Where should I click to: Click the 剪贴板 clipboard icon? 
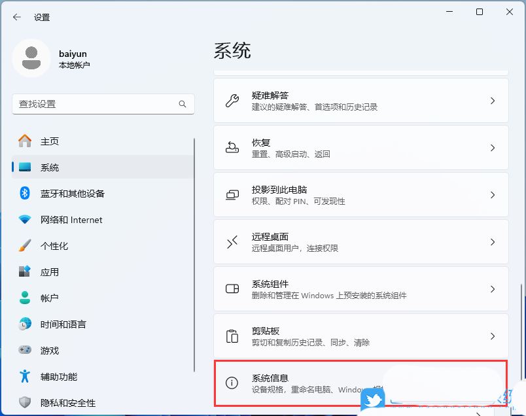232,335
